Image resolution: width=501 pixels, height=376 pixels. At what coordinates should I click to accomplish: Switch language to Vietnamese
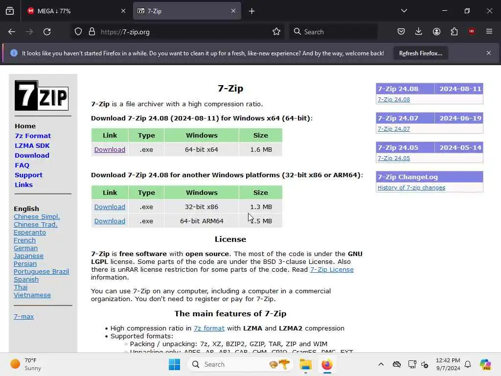tap(32, 295)
